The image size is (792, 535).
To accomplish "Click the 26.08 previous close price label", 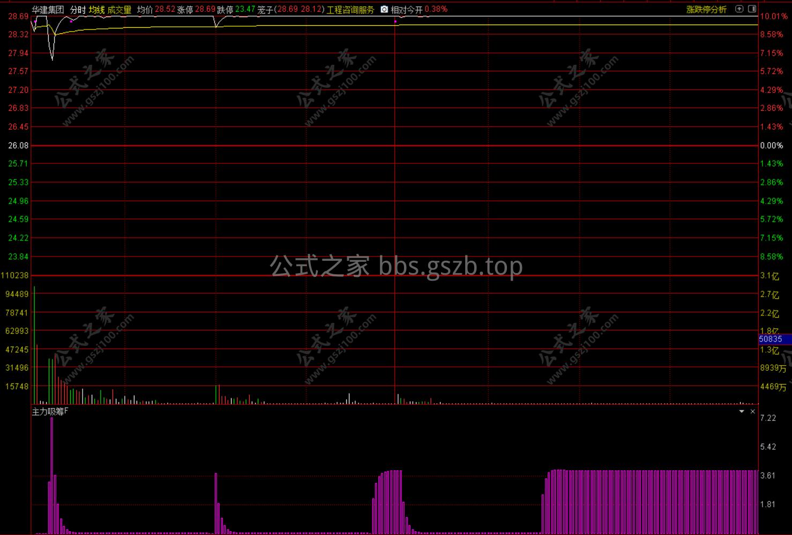I will click(x=18, y=146).
